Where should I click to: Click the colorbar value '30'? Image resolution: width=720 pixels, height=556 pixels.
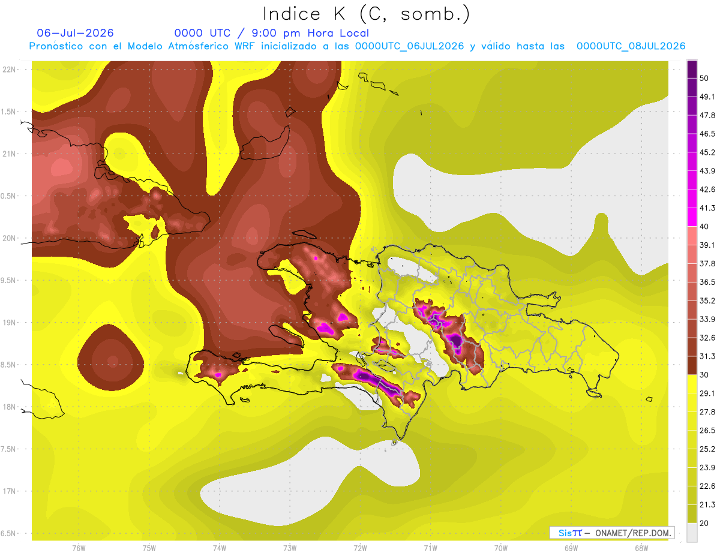coord(704,375)
